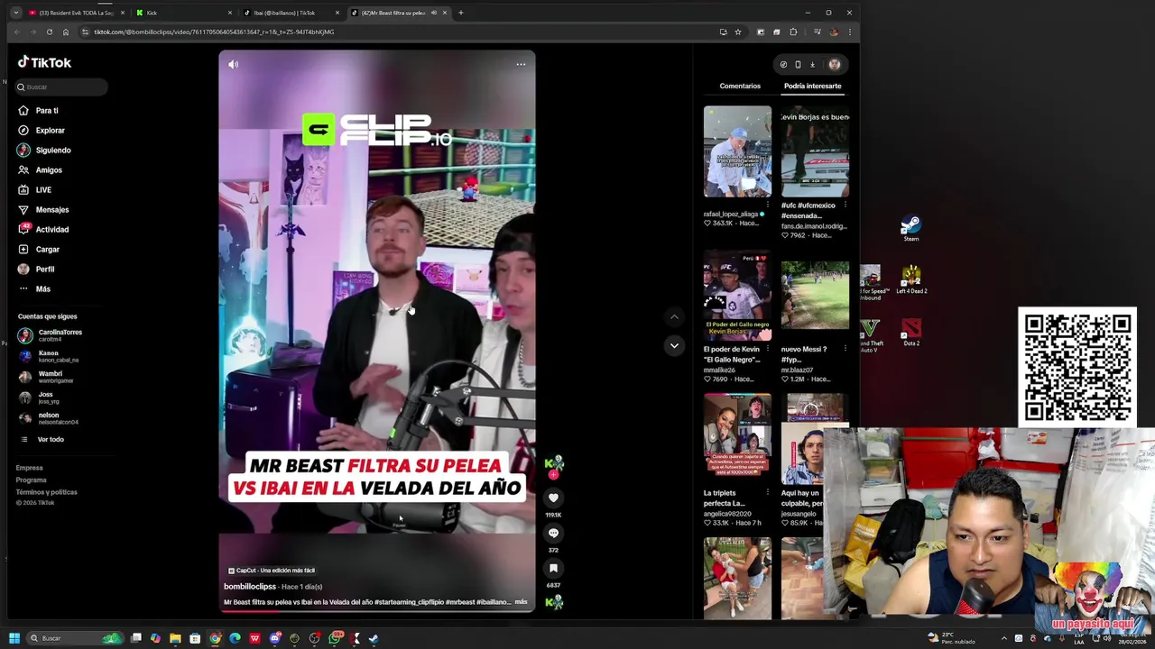Open nuevo Messi suggested video thumbnail
This screenshot has width=1155, height=649.
[x=815, y=296]
